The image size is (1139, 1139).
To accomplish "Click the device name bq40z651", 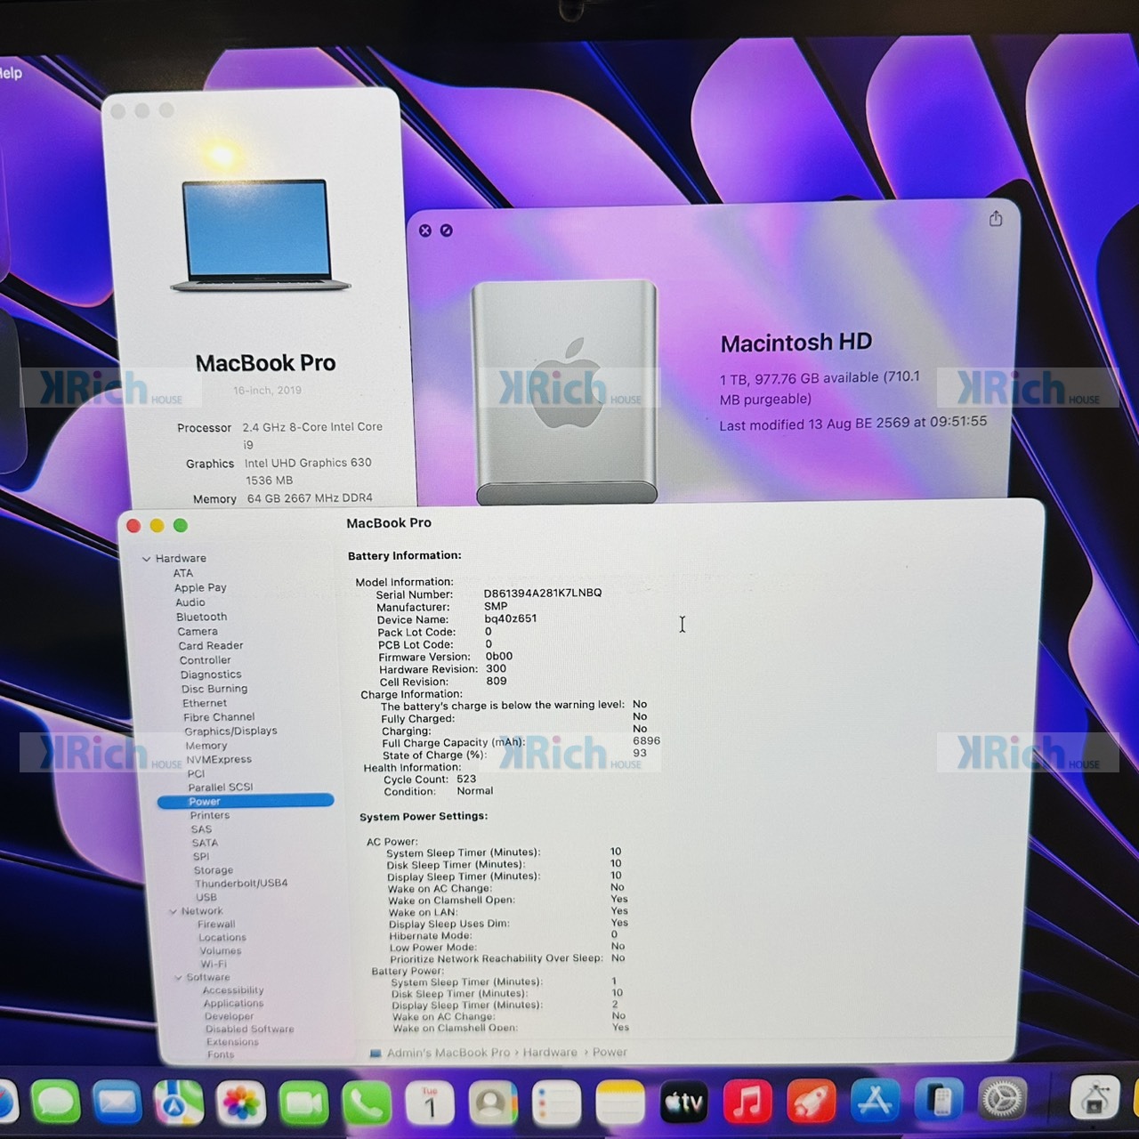I will [511, 618].
